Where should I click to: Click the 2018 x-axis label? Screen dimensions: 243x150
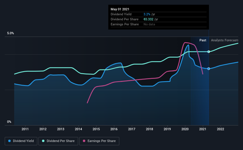149,129
